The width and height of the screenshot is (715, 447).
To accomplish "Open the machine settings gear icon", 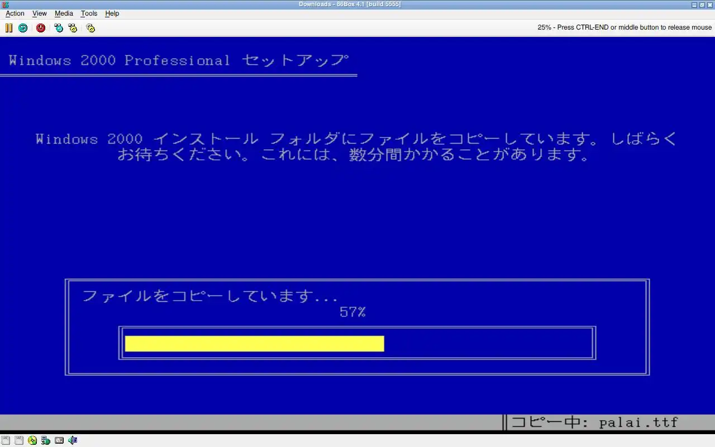I will 90,28.
